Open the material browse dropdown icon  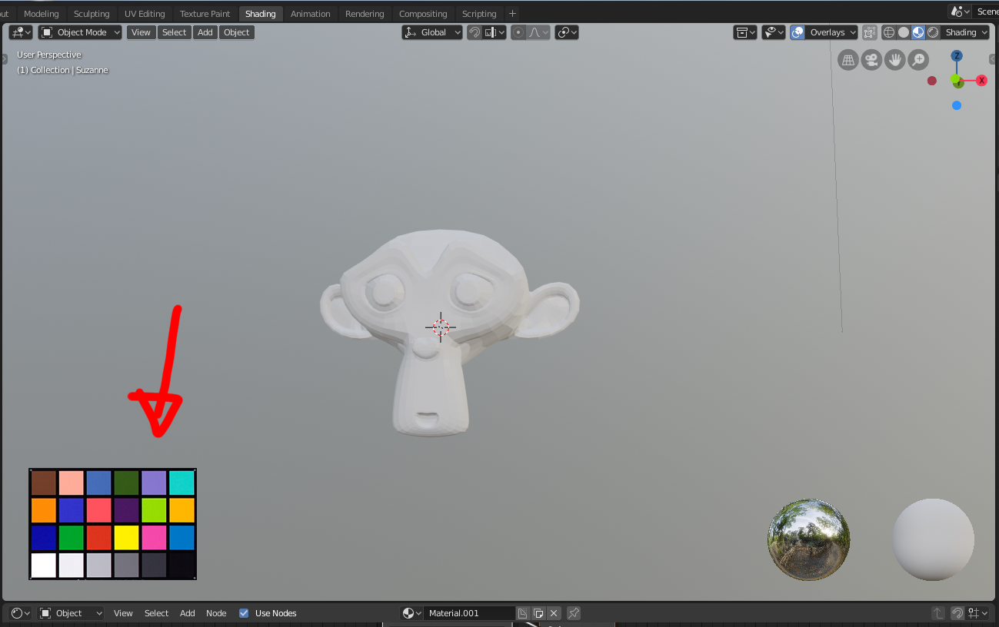pyautogui.click(x=412, y=613)
